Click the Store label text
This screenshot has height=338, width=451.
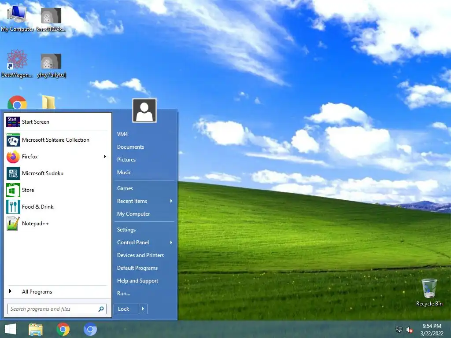(28, 190)
